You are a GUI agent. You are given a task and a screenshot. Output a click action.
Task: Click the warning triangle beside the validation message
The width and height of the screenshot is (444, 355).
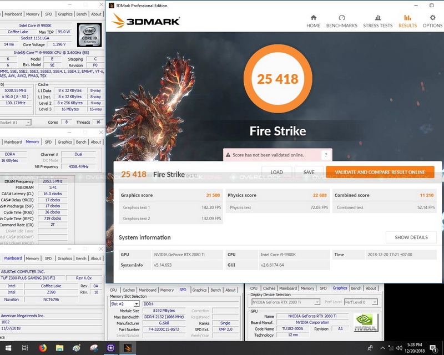click(228, 155)
